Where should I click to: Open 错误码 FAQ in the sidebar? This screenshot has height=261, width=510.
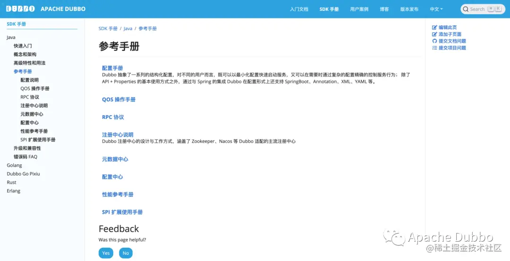pyautogui.click(x=25, y=157)
